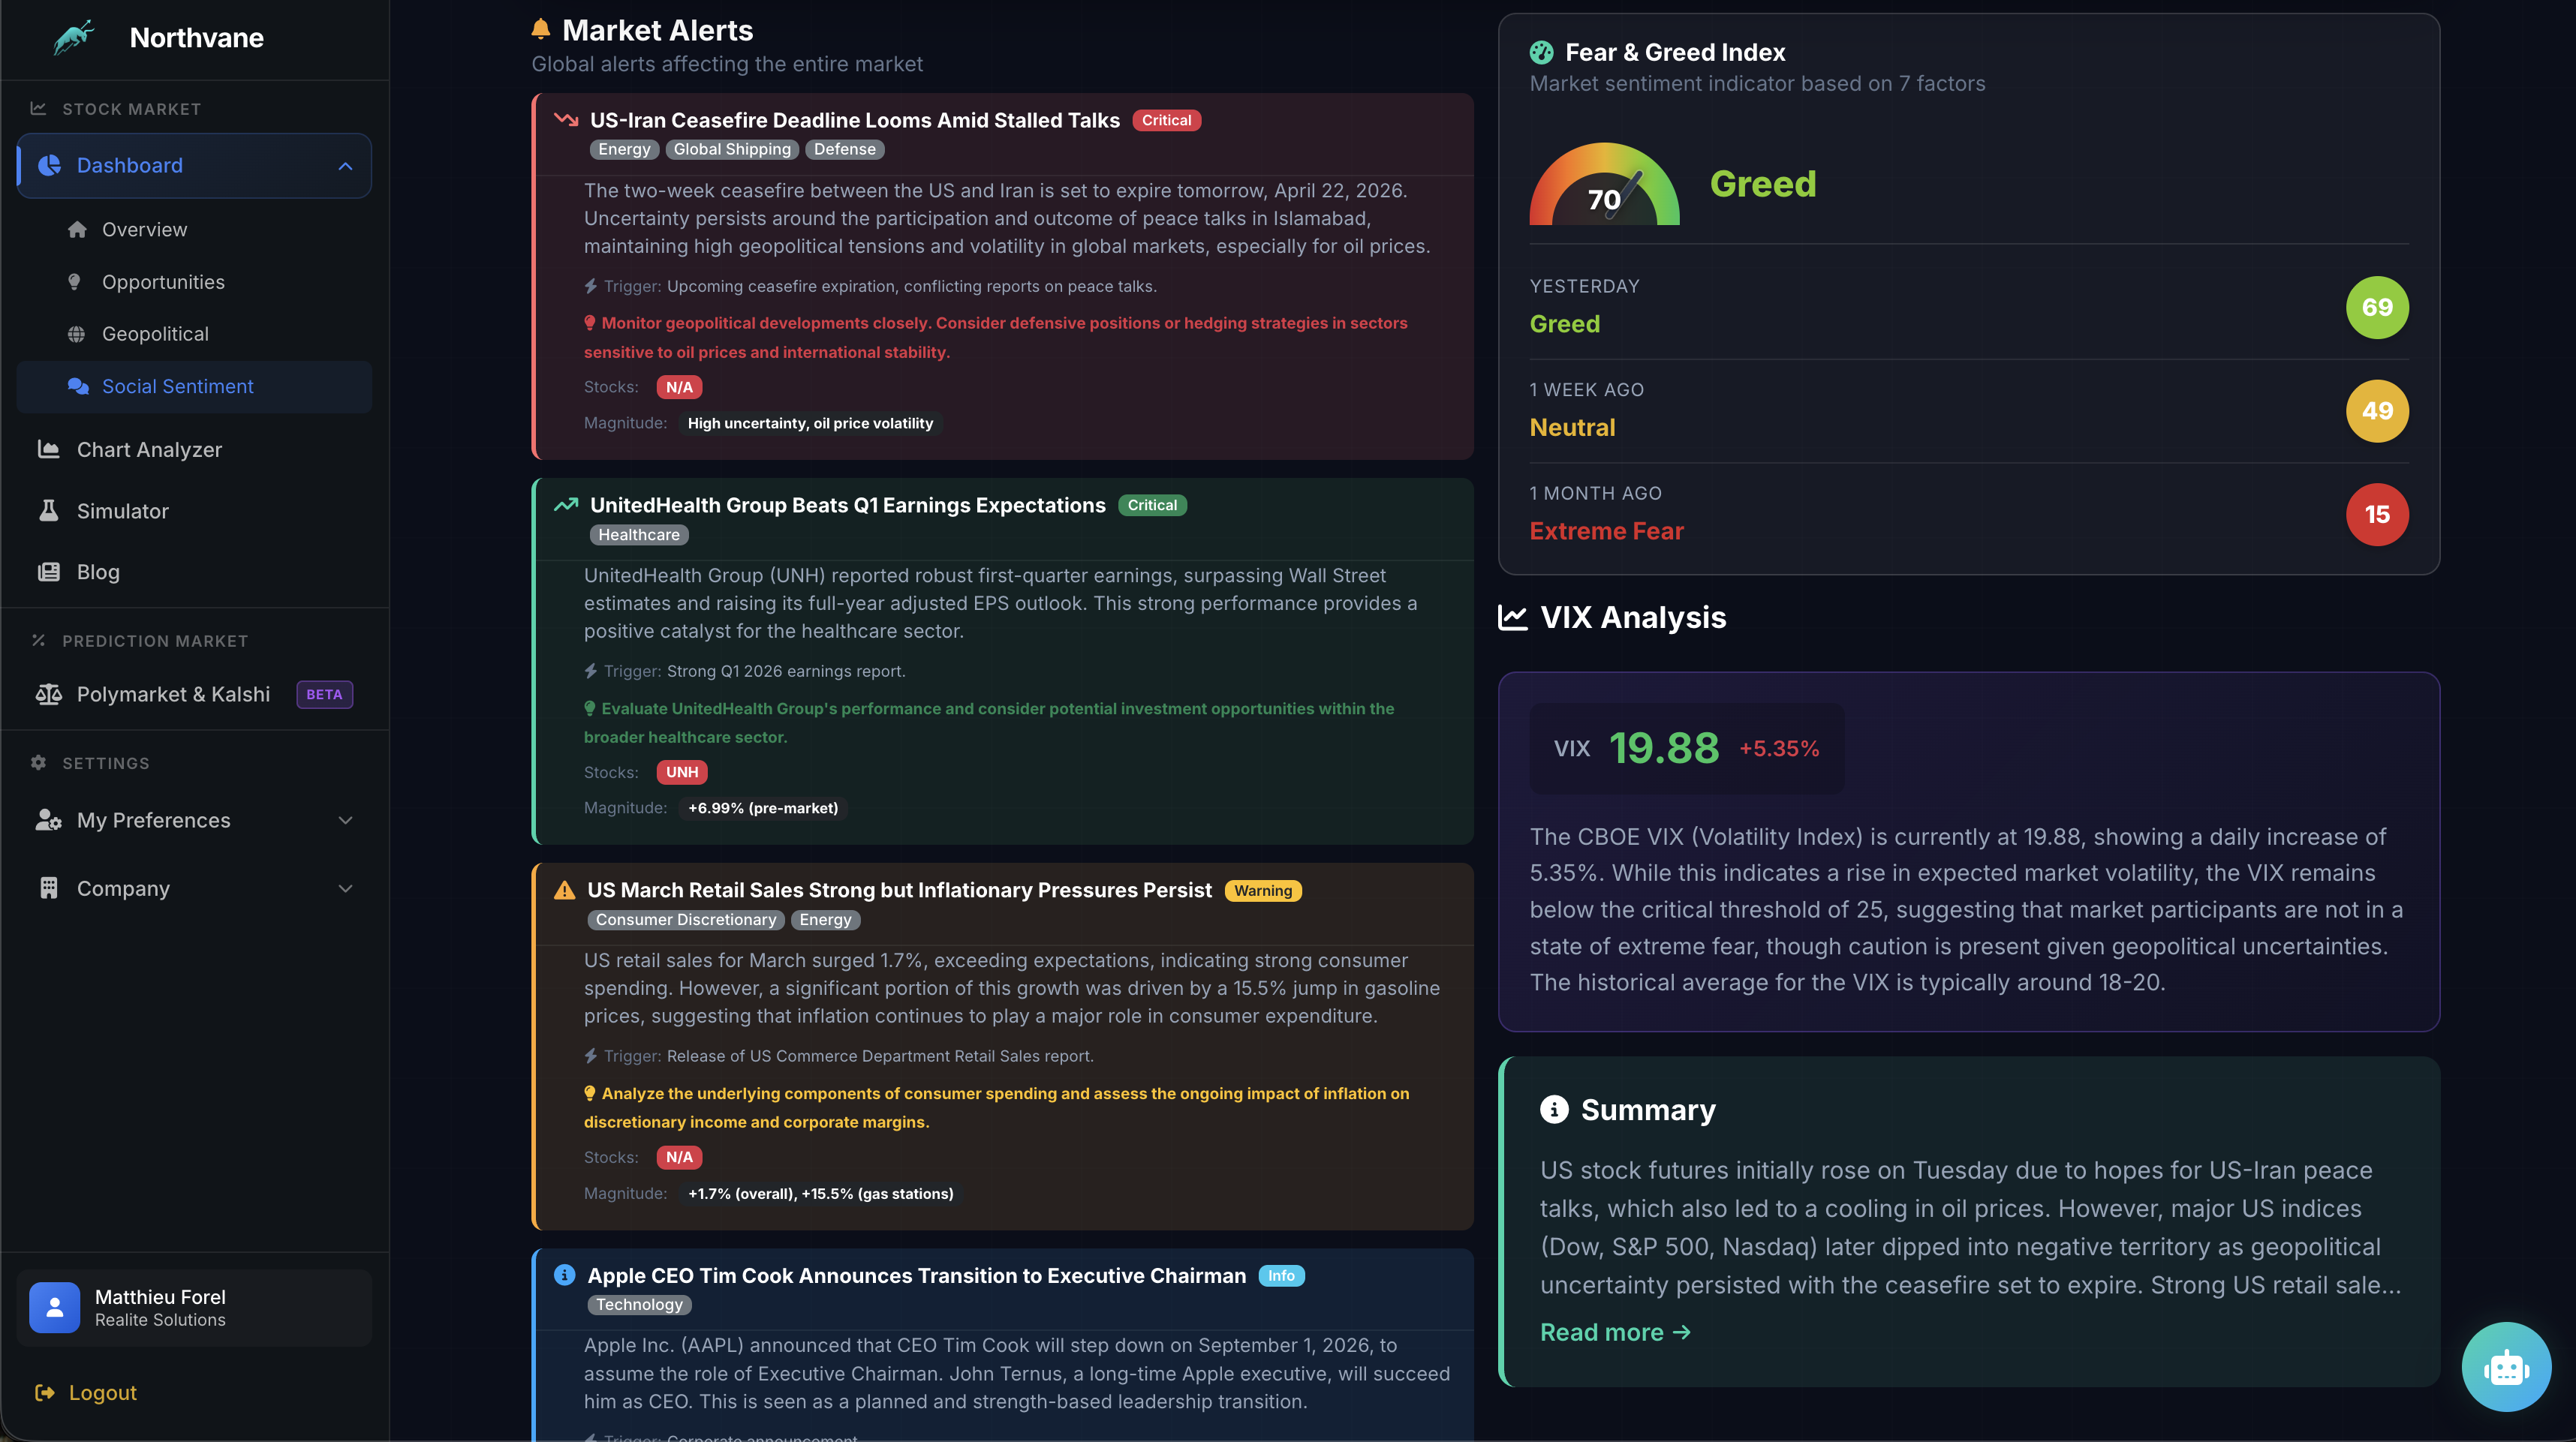Screen dimensions: 2576x1442
Task: Click the Fear & Greed gauge showing 70
Action: click(1604, 184)
